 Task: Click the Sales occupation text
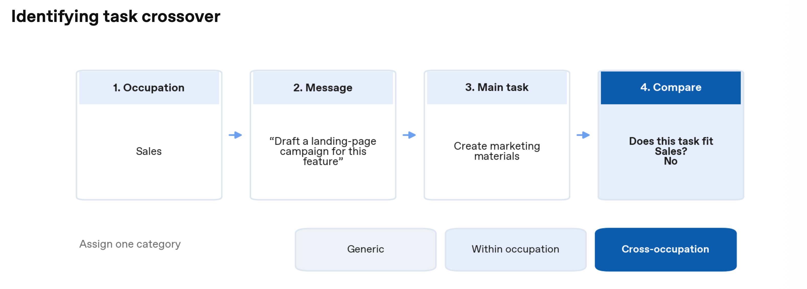[149, 151]
